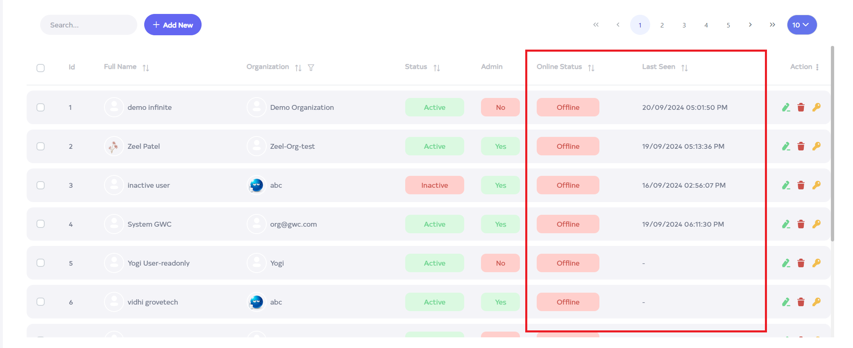The width and height of the screenshot is (853, 348).
Task: Open the page size 10 dropdown
Action: (801, 25)
